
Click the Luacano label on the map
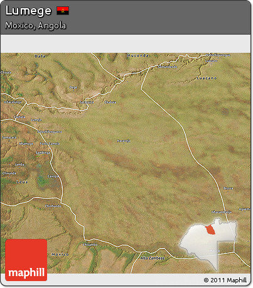coord(207,78)
